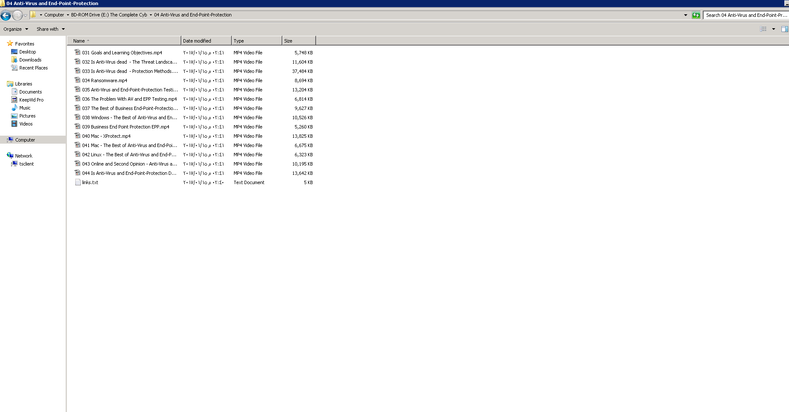Screen dimensions: 789x412
Task: Click the search box for this folder
Action: click(745, 15)
